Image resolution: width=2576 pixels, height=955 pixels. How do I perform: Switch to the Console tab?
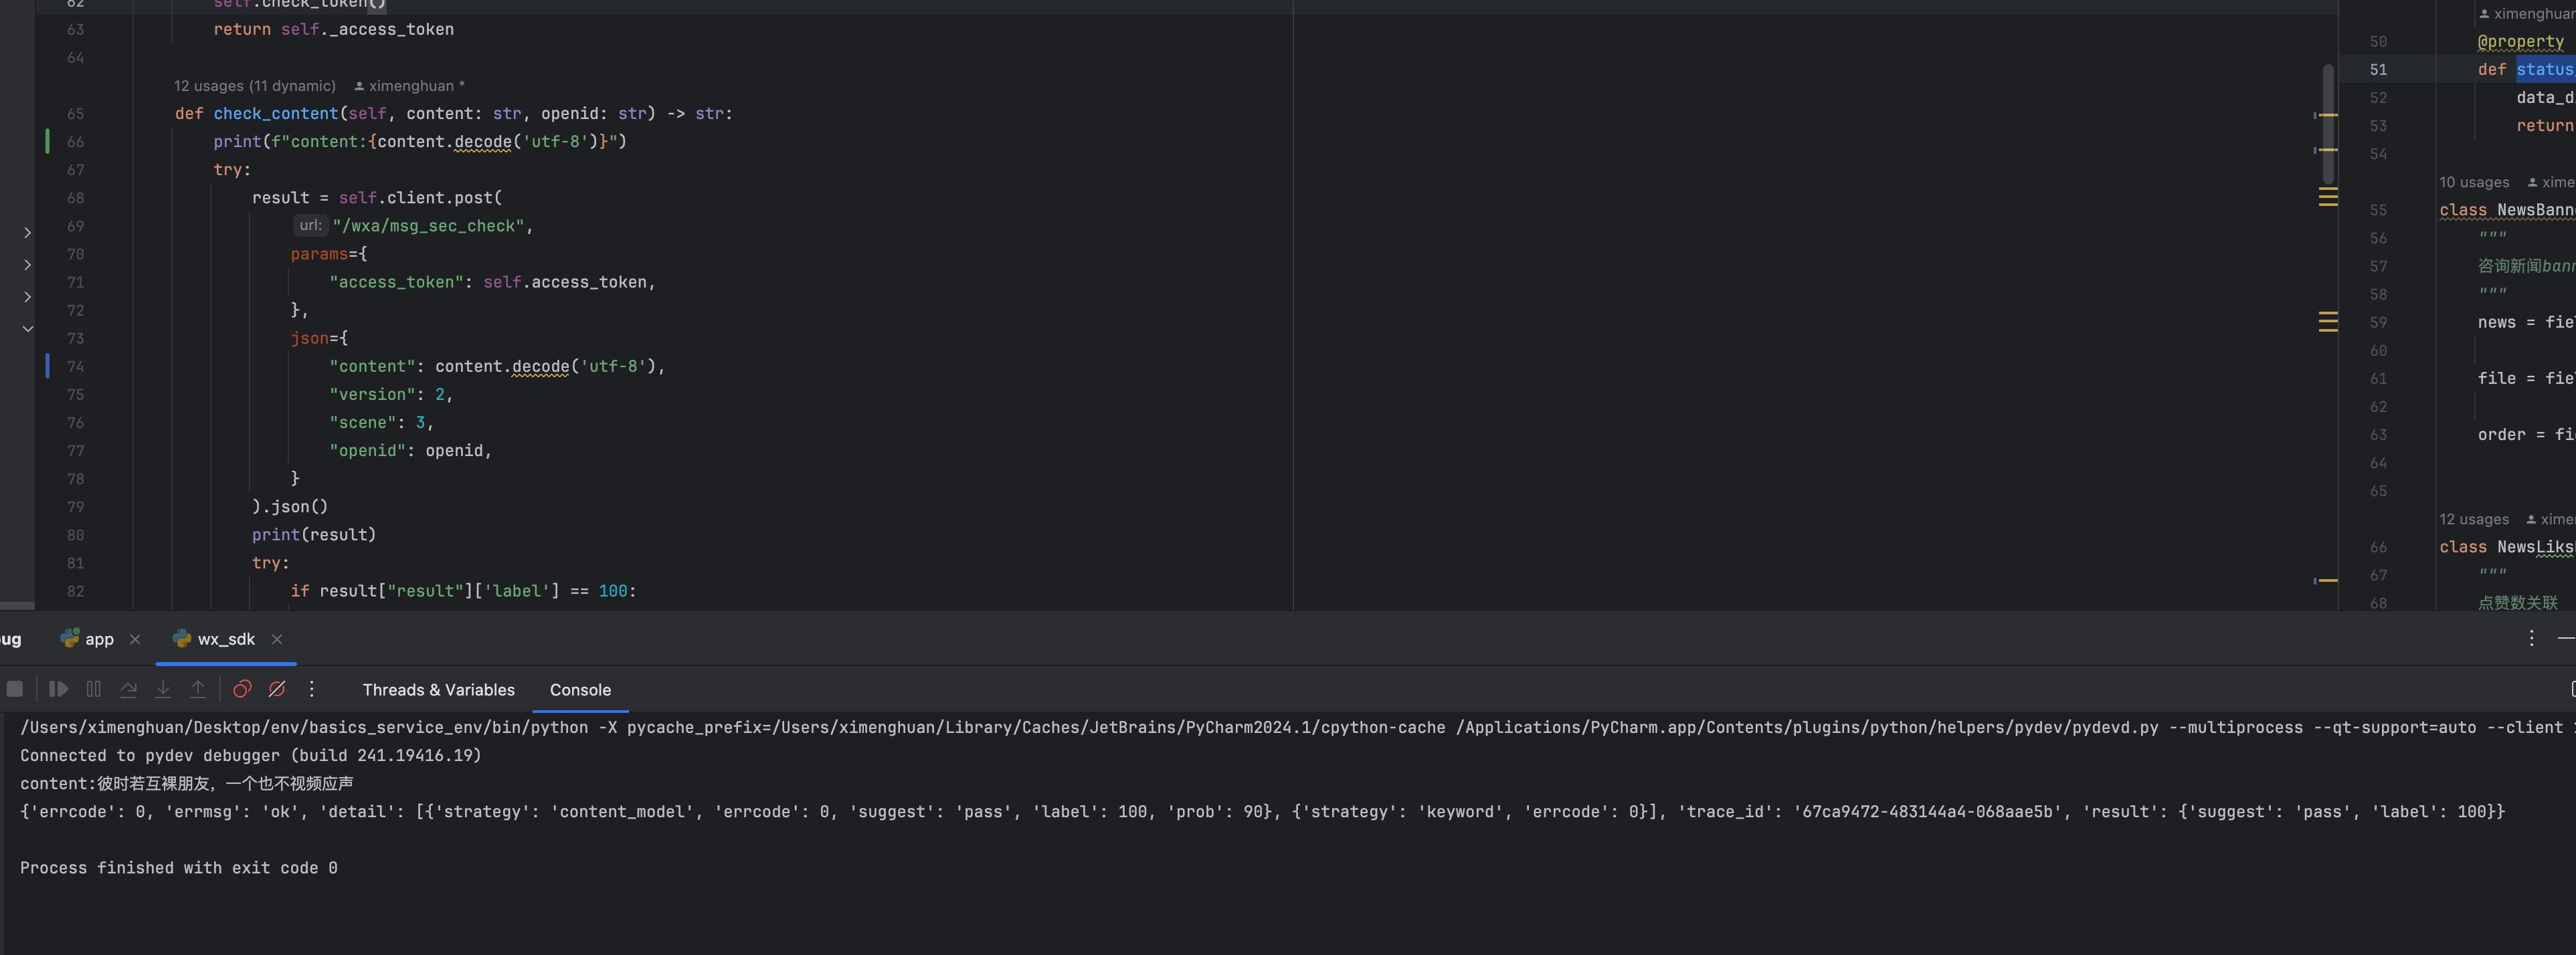tap(580, 690)
